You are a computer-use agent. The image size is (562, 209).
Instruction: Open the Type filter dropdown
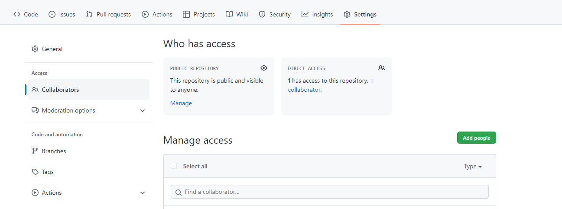coord(473,166)
